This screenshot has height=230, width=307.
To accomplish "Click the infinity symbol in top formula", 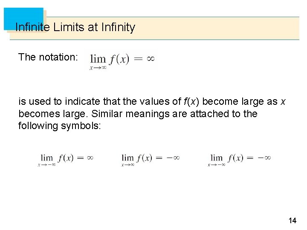I will click(x=150, y=59).
